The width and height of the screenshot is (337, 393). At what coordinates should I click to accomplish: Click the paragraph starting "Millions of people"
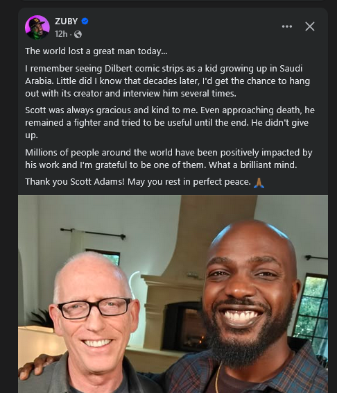pos(168,158)
